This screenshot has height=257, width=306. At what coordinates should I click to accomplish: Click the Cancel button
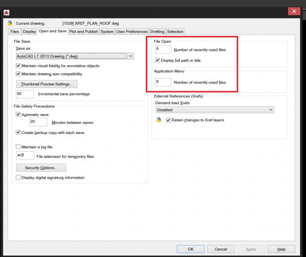221,249
